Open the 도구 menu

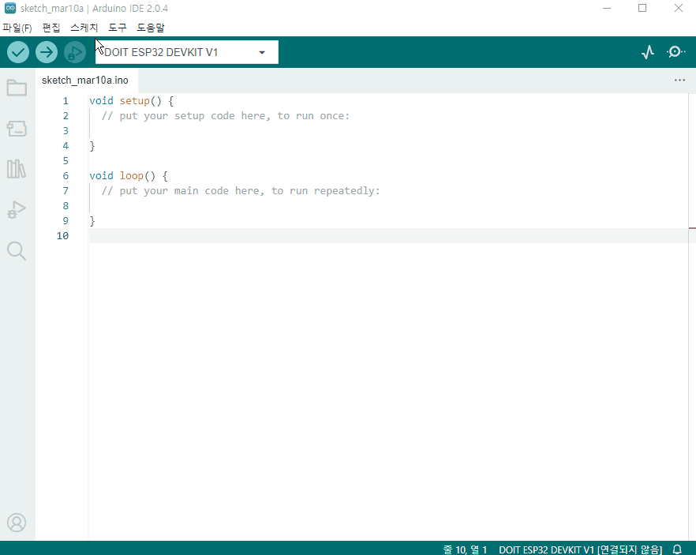tap(118, 28)
